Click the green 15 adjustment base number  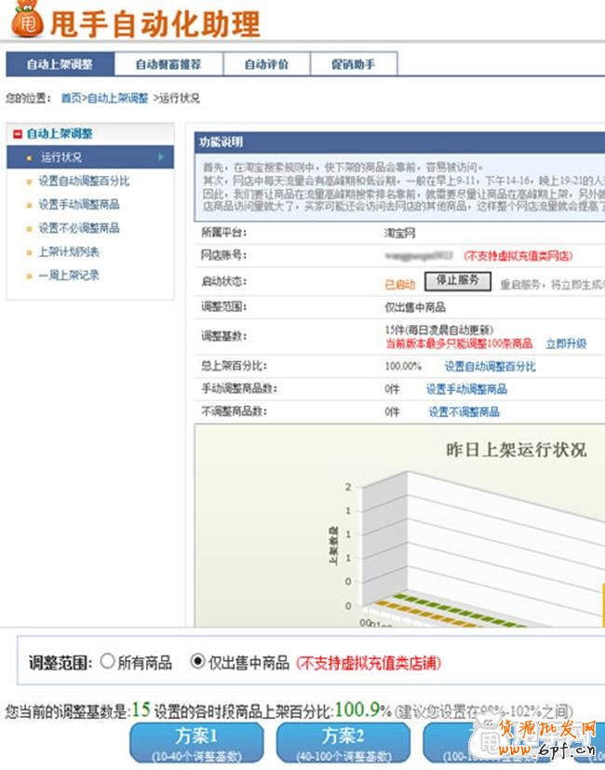pyautogui.click(x=141, y=709)
